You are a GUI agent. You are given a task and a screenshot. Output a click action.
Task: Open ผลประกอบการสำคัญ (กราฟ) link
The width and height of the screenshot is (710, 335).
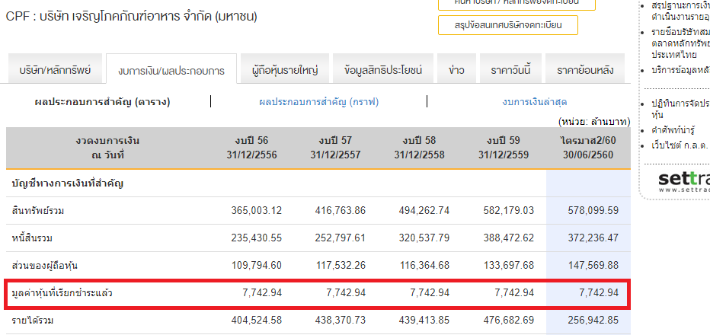click(318, 101)
